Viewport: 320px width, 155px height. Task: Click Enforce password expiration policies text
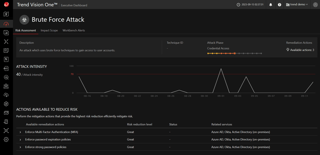48,140
